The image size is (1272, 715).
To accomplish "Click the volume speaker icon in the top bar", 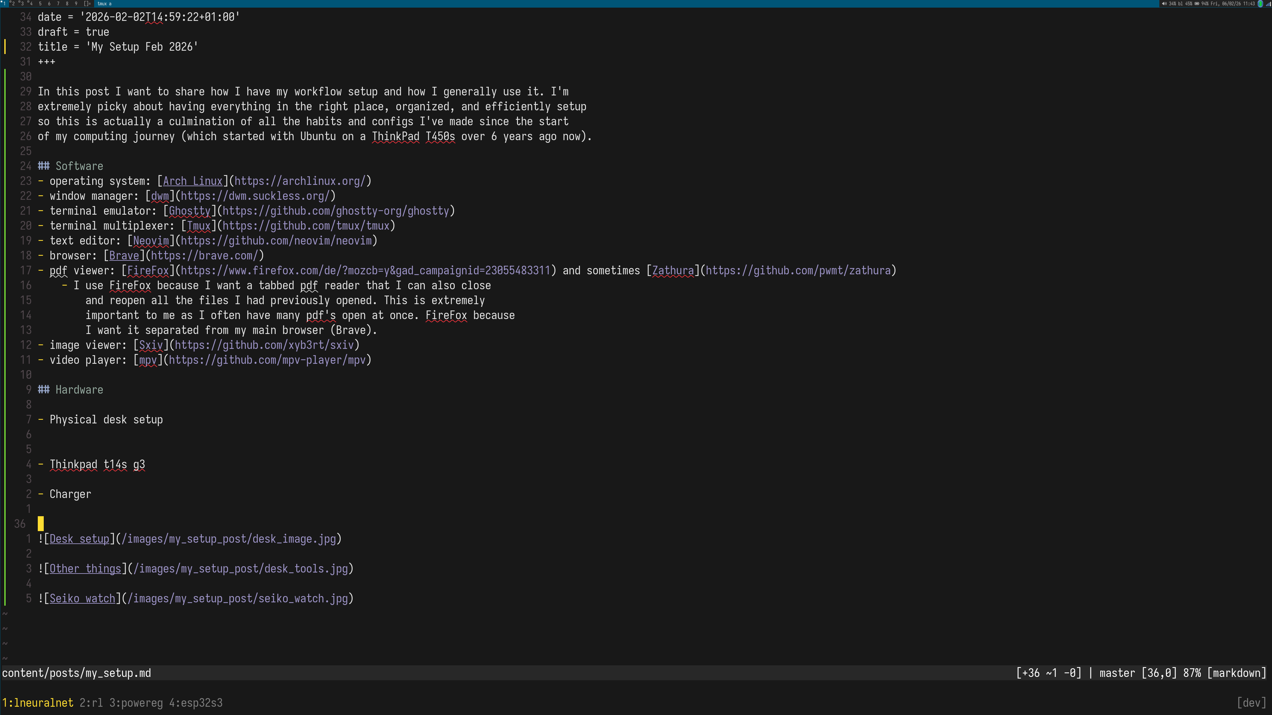I will point(1165,4).
